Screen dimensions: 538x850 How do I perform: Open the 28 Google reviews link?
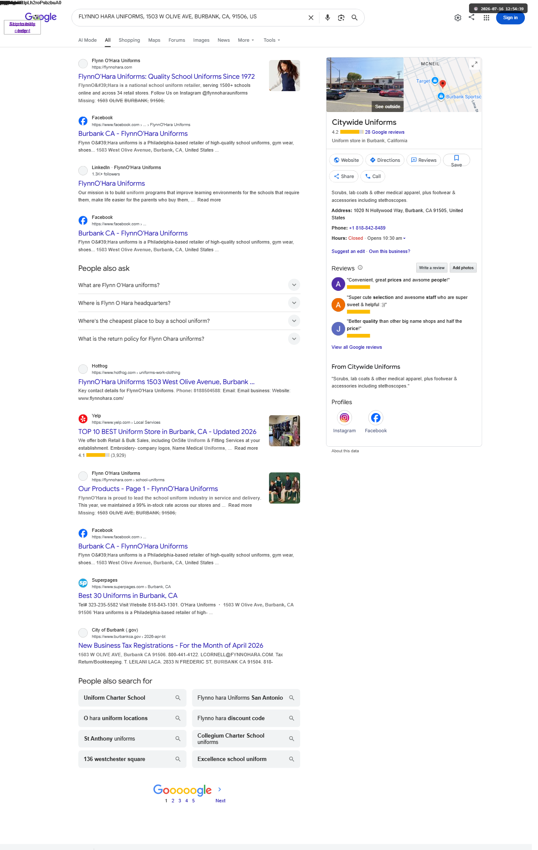(x=384, y=132)
